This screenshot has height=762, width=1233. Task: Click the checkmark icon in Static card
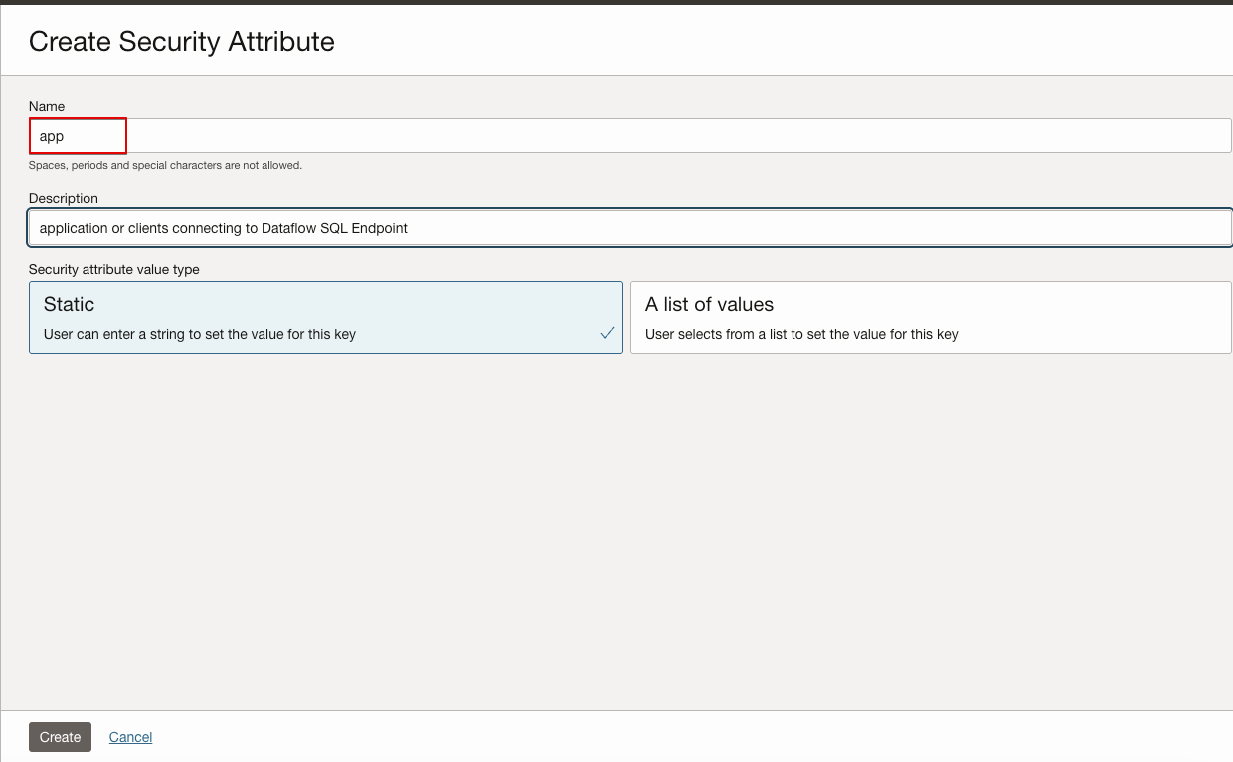pyautogui.click(x=607, y=333)
